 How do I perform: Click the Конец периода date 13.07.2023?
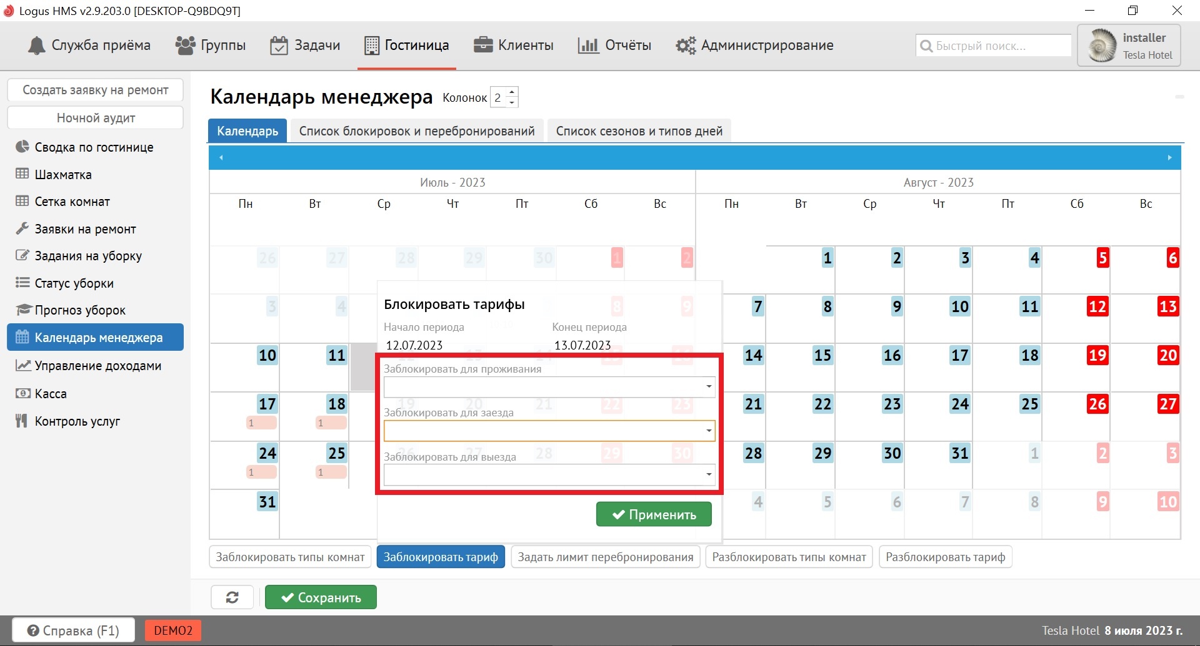click(x=582, y=345)
